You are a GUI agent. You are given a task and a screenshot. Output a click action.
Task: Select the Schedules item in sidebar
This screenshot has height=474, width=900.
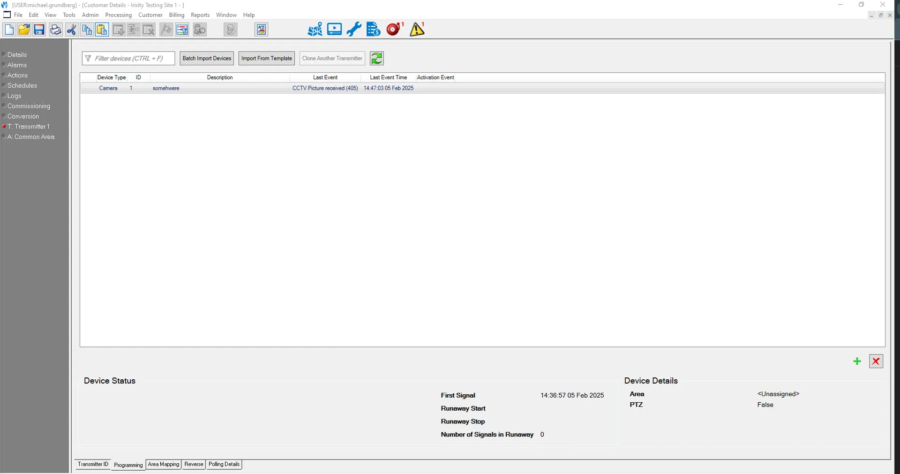pos(22,86)
